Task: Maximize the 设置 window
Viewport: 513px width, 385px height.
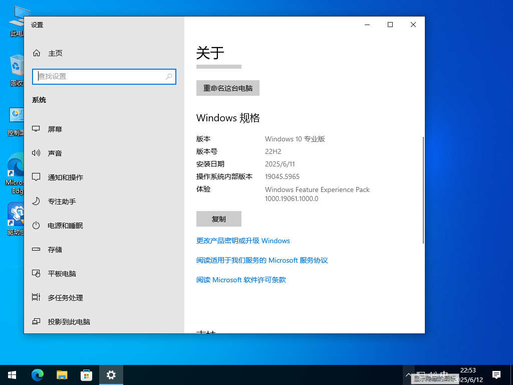Action: 390,25
